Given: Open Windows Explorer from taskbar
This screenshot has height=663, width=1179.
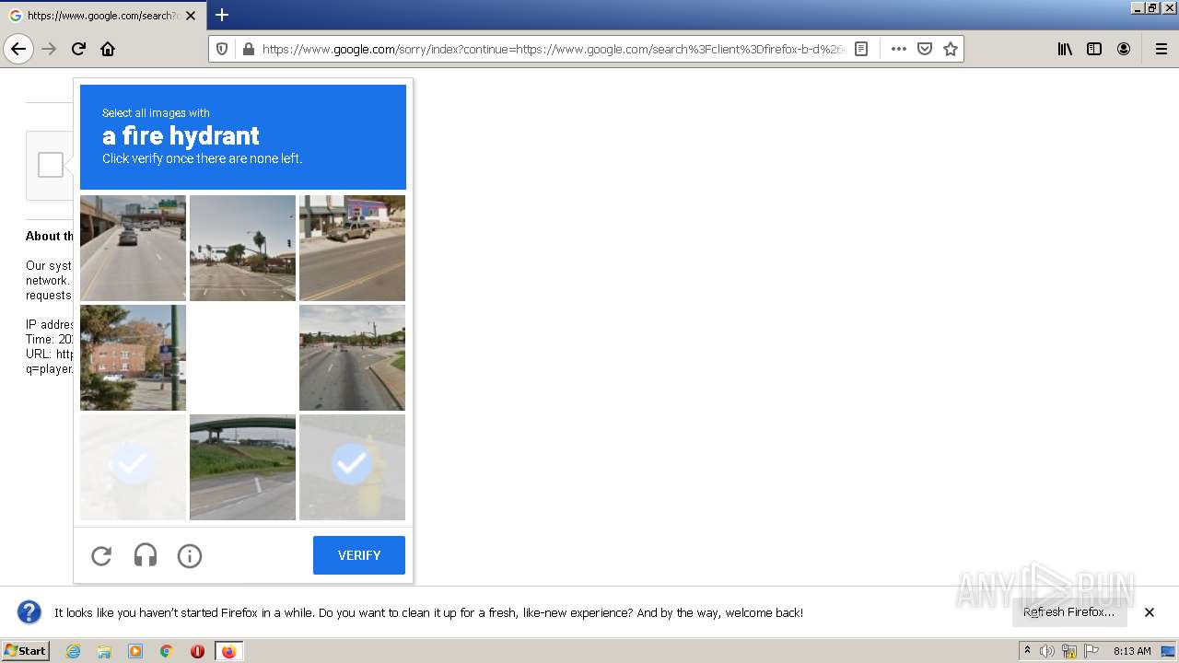Looking at the screenshot, I should [104, 651].
